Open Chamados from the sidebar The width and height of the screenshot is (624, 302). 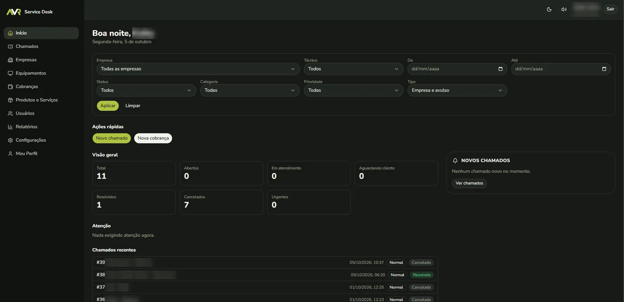(41, 46)
